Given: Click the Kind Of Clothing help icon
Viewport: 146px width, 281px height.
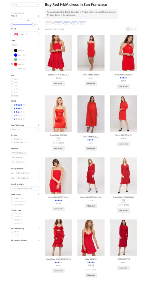Looking at the screenshot, I should [38, 125].
